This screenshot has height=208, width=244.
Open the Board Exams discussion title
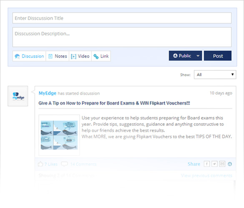tap(114, 103)
